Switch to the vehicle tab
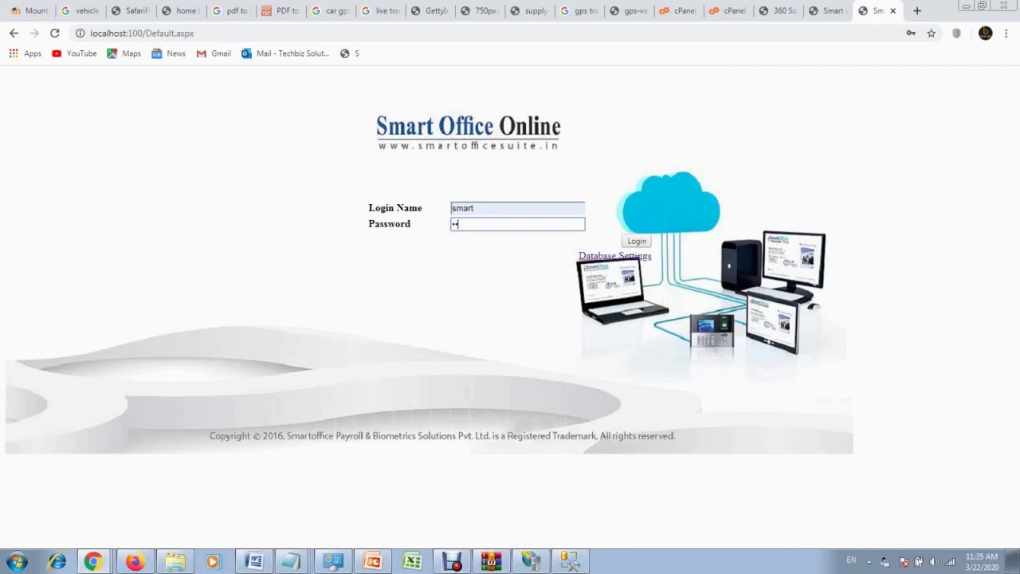 [x=80, y=10]
